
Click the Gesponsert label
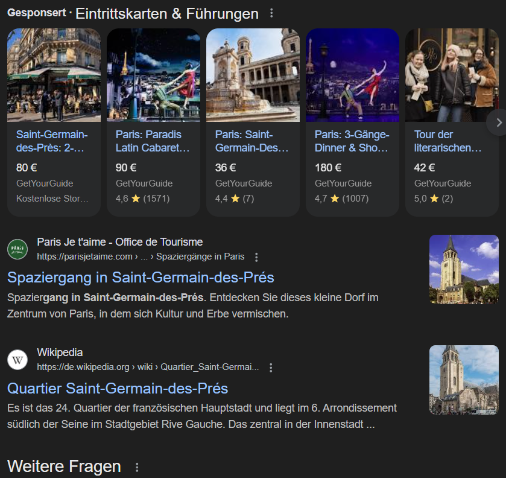tap(36, 13)
